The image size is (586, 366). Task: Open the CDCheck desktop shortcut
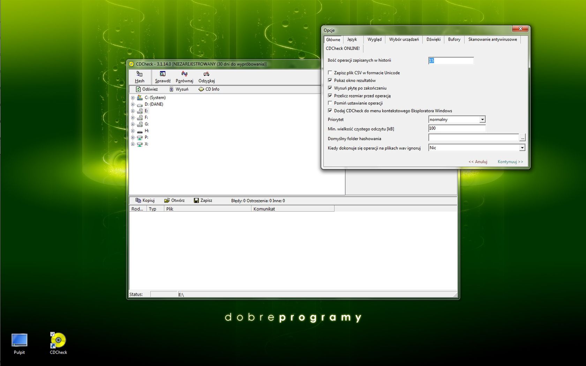tap(58, 340)
